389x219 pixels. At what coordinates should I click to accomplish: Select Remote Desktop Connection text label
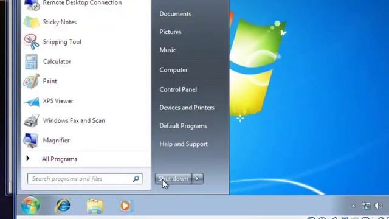(83, 3)
